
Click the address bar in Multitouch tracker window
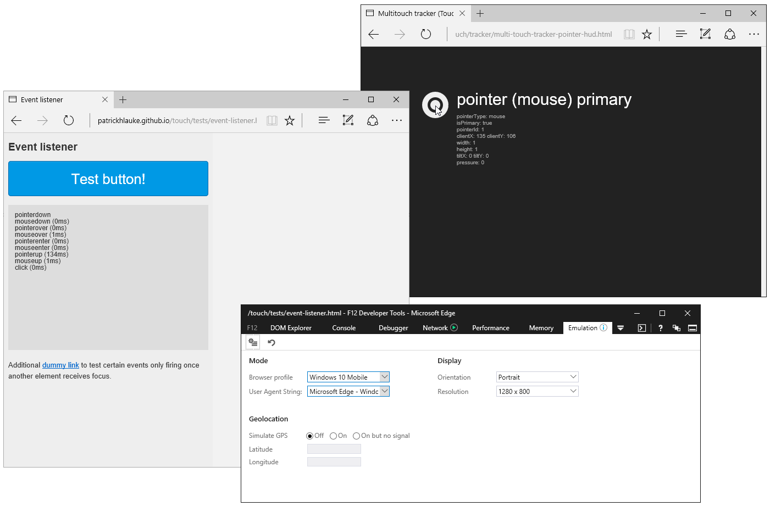click(533, 34)
